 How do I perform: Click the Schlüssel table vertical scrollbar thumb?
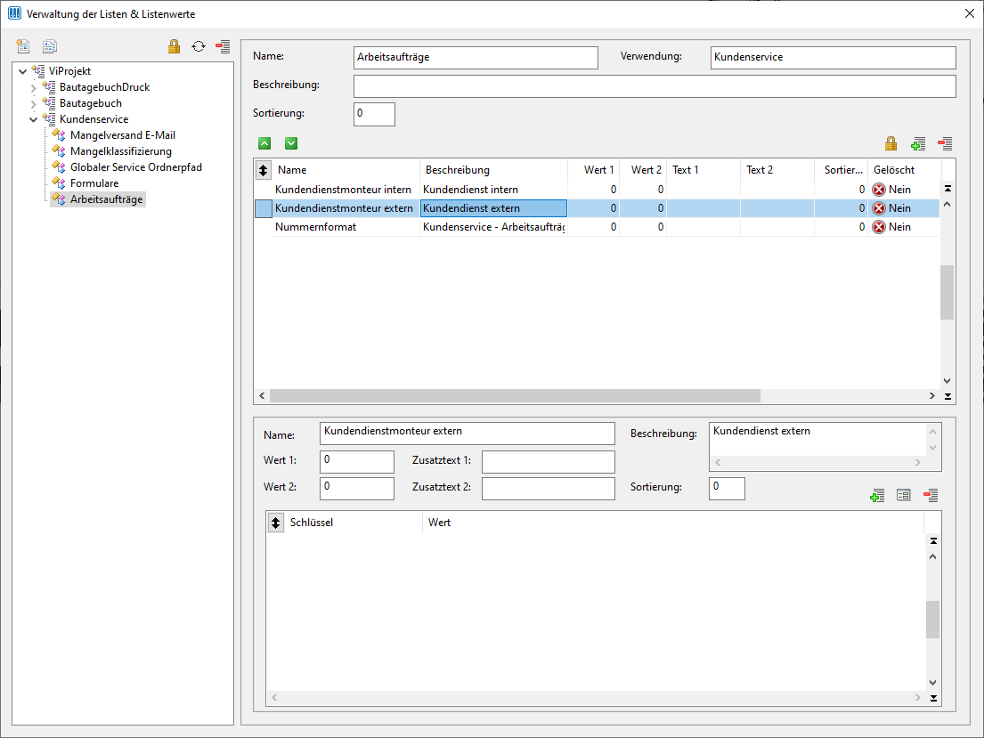(x=933, y=620)
